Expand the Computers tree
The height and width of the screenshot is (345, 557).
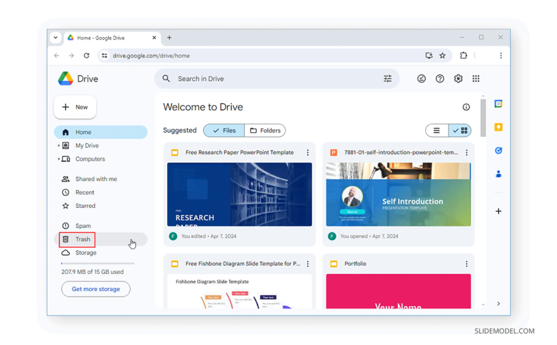click(x=59, y=159)
